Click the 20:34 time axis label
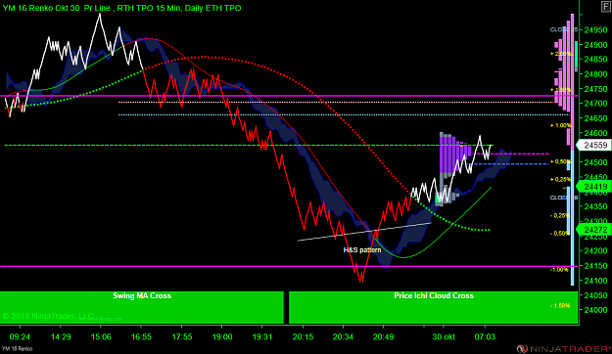 click(x=343, y=336)
